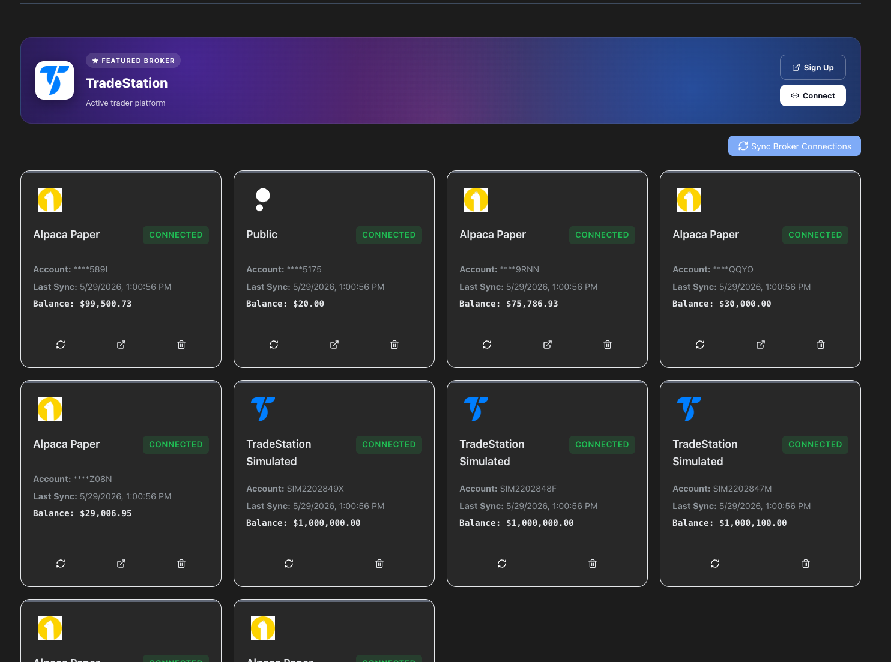Refresh the Public account ending 5175
The image size is (891, 662).
tap(274, 345)
